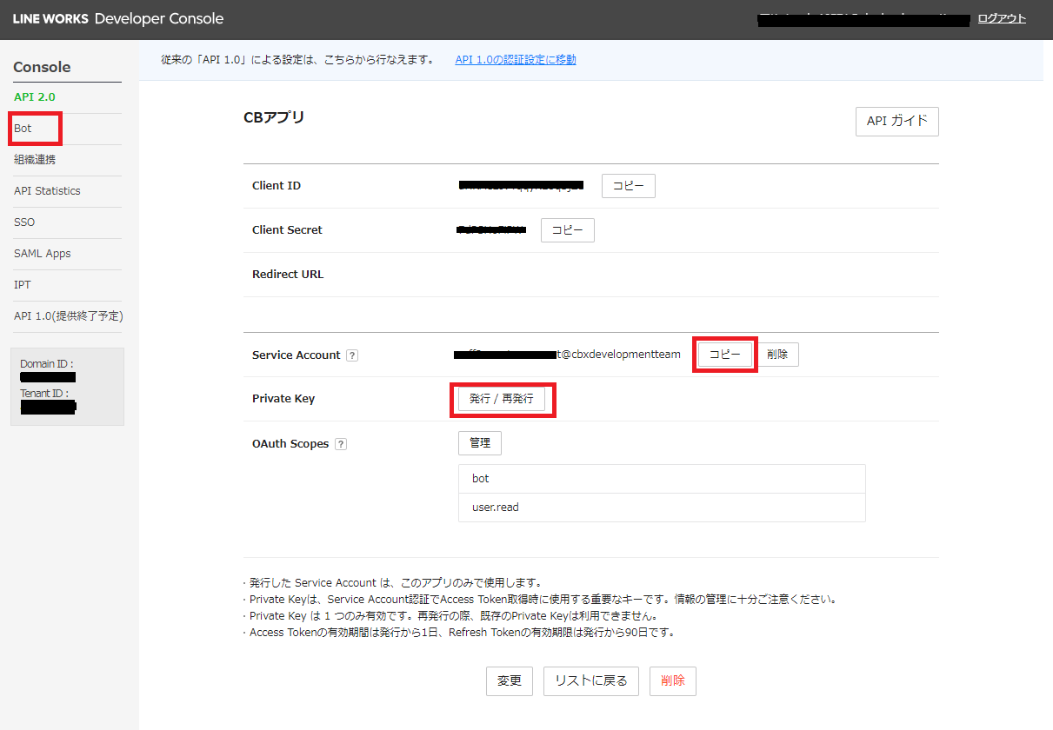1053x730 pixels.
Task: Follow the API 1.0の認証設定に移動 link
Action: pos(515,60)
